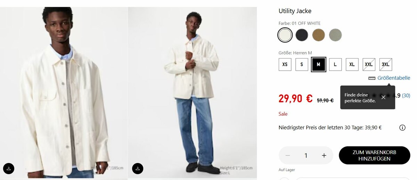Close the 'Finde deine perfekte Größe' tooltip

[x=383, y=97]
